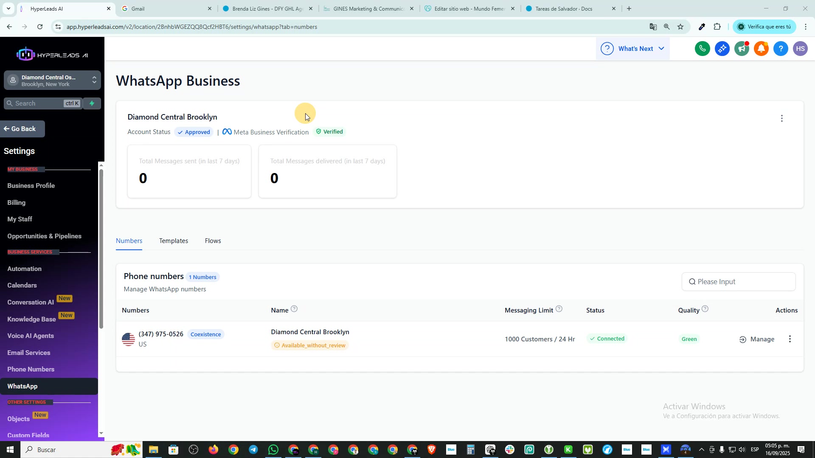Image resolution: width=815 pixels, height=458 pixels.
Task: Open Objects settings
Action: (19, 419)
